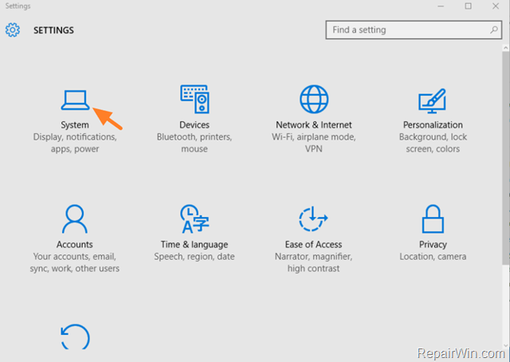Open the Accounts person icon

[x=75, y=218]
